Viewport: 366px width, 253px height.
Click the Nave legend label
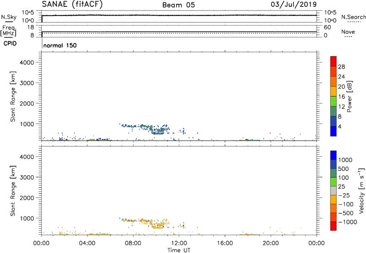coord(348,32)
